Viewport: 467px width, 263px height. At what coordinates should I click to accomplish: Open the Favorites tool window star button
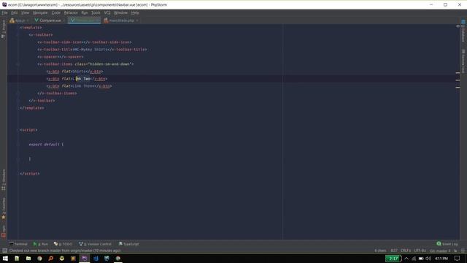click(x=4, y=208)
